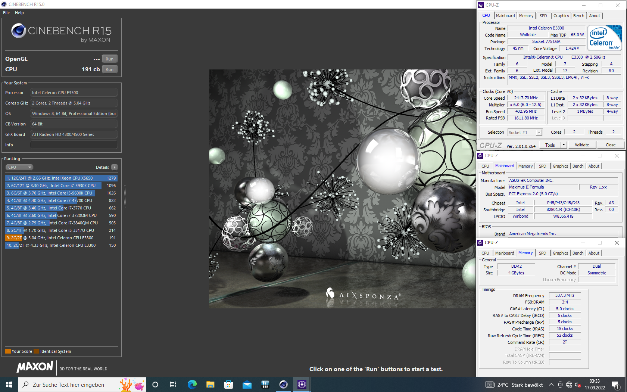The image size is (627, 392).
Task: Open CPU tab in bottom CPU-Z Memory window
Action: (485, 253)
